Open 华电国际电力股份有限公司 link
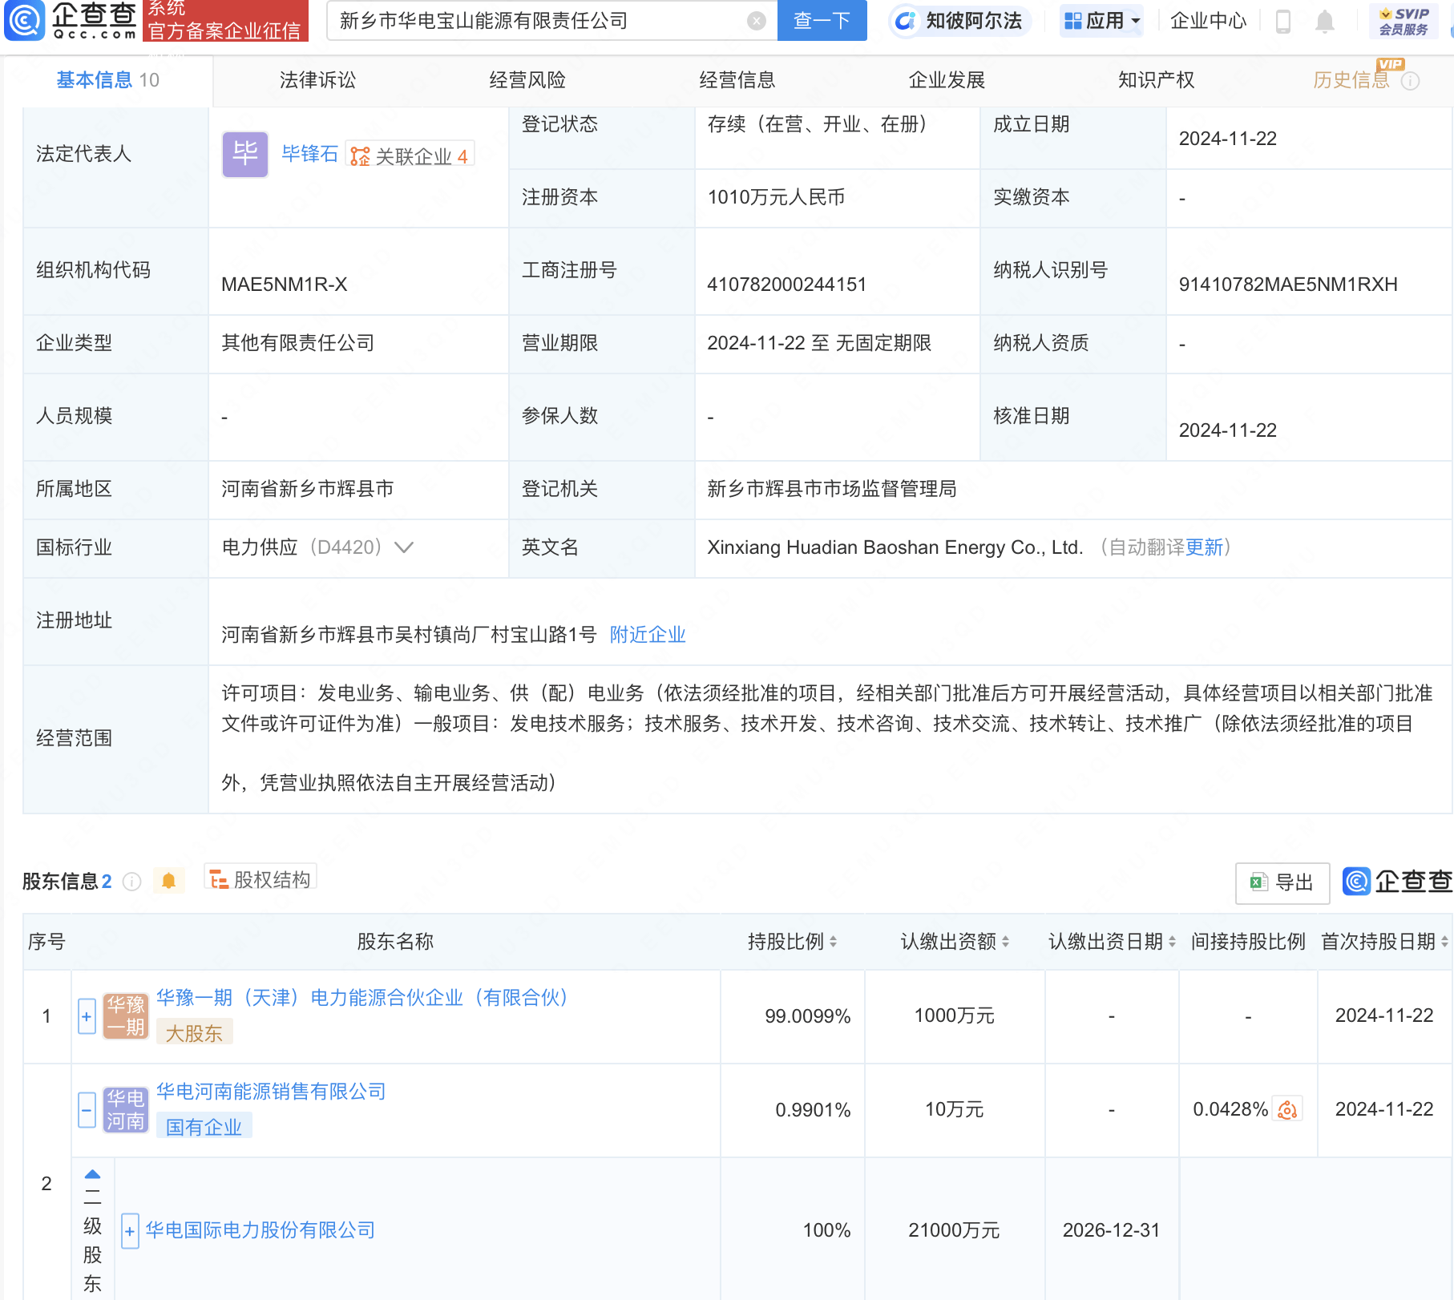Viewport: 1454px width, 1300px height. (261, 1230)
